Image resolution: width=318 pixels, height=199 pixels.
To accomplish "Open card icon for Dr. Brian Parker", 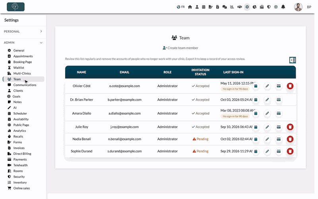I will 279,100.
